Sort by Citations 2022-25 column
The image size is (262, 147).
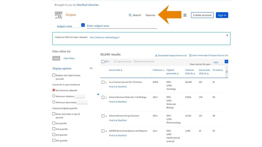pyautogui.click(x=190, y=72)
